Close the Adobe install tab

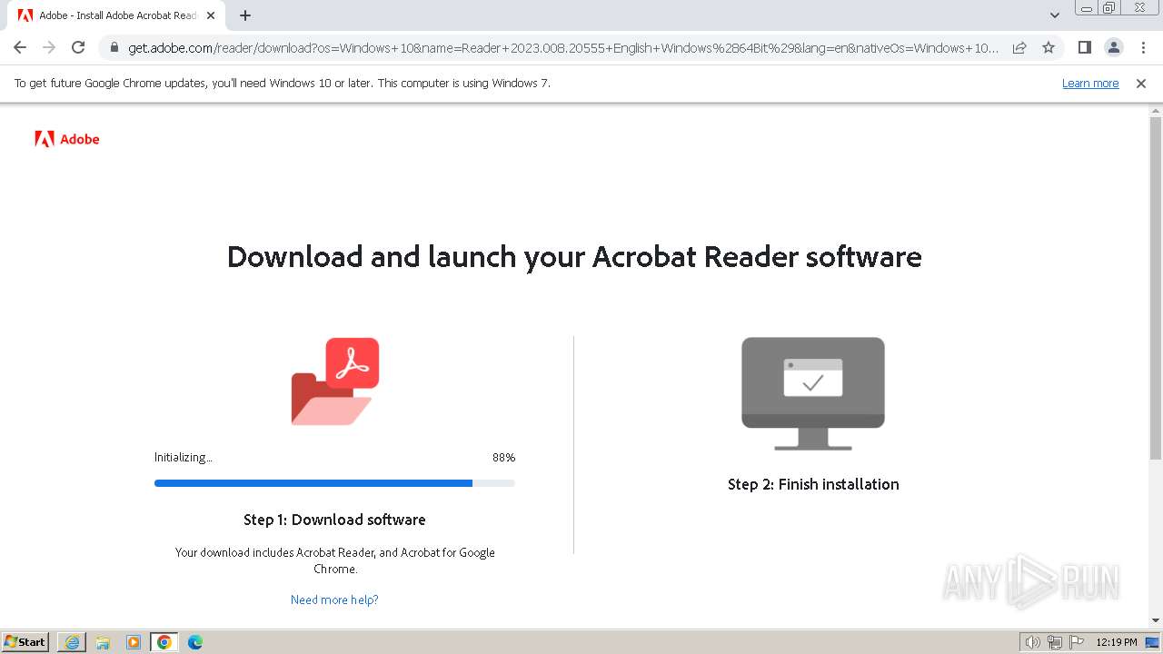click(211, 15)
